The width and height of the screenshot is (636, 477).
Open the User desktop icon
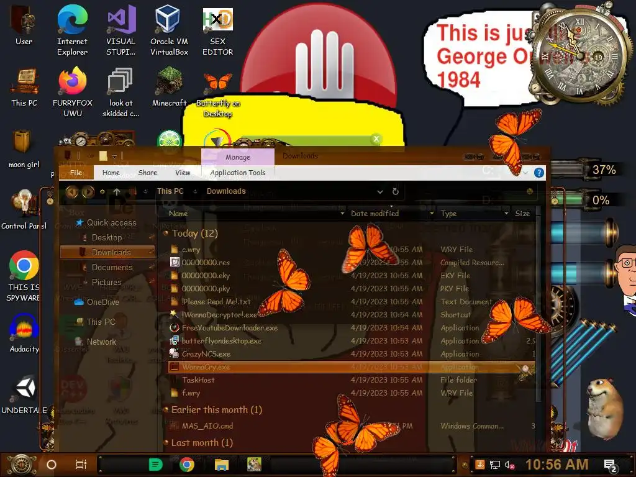(x=24, y=26)
